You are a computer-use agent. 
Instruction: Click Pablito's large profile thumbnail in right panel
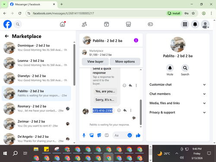178,44
